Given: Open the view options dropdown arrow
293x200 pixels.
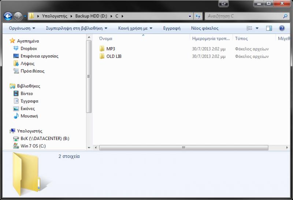Looking at the screenshot, I should pyautogui.click(x=257, y=29).
